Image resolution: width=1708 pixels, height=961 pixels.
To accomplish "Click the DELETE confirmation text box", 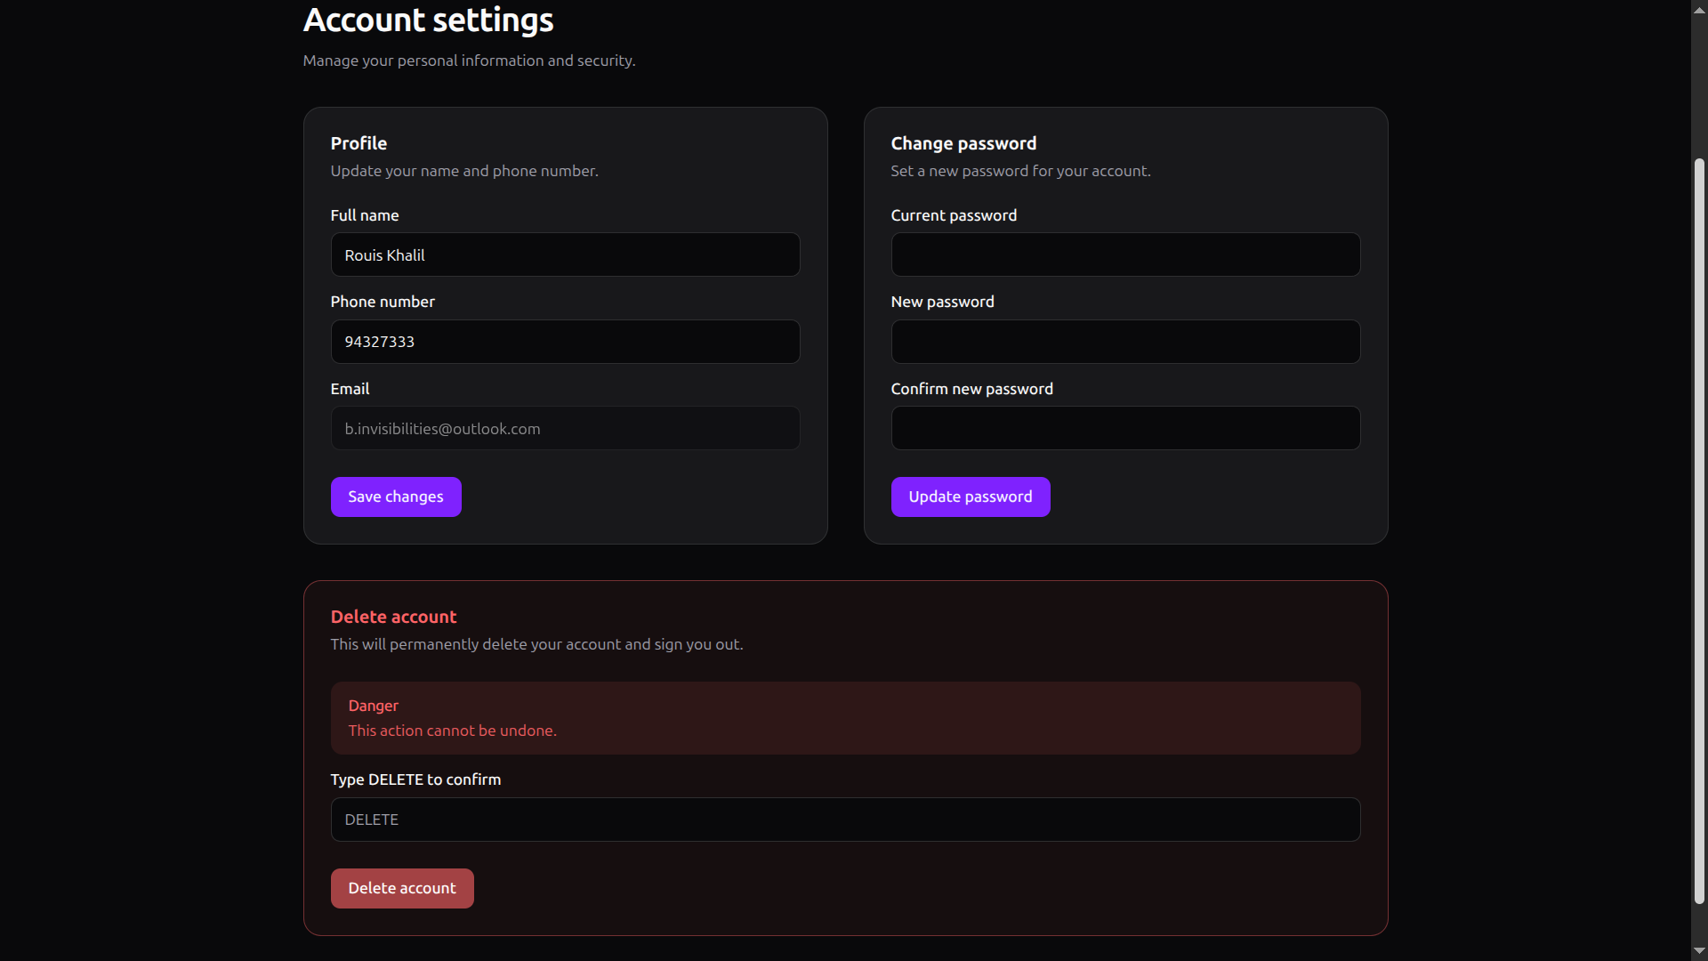I will 845,820.
